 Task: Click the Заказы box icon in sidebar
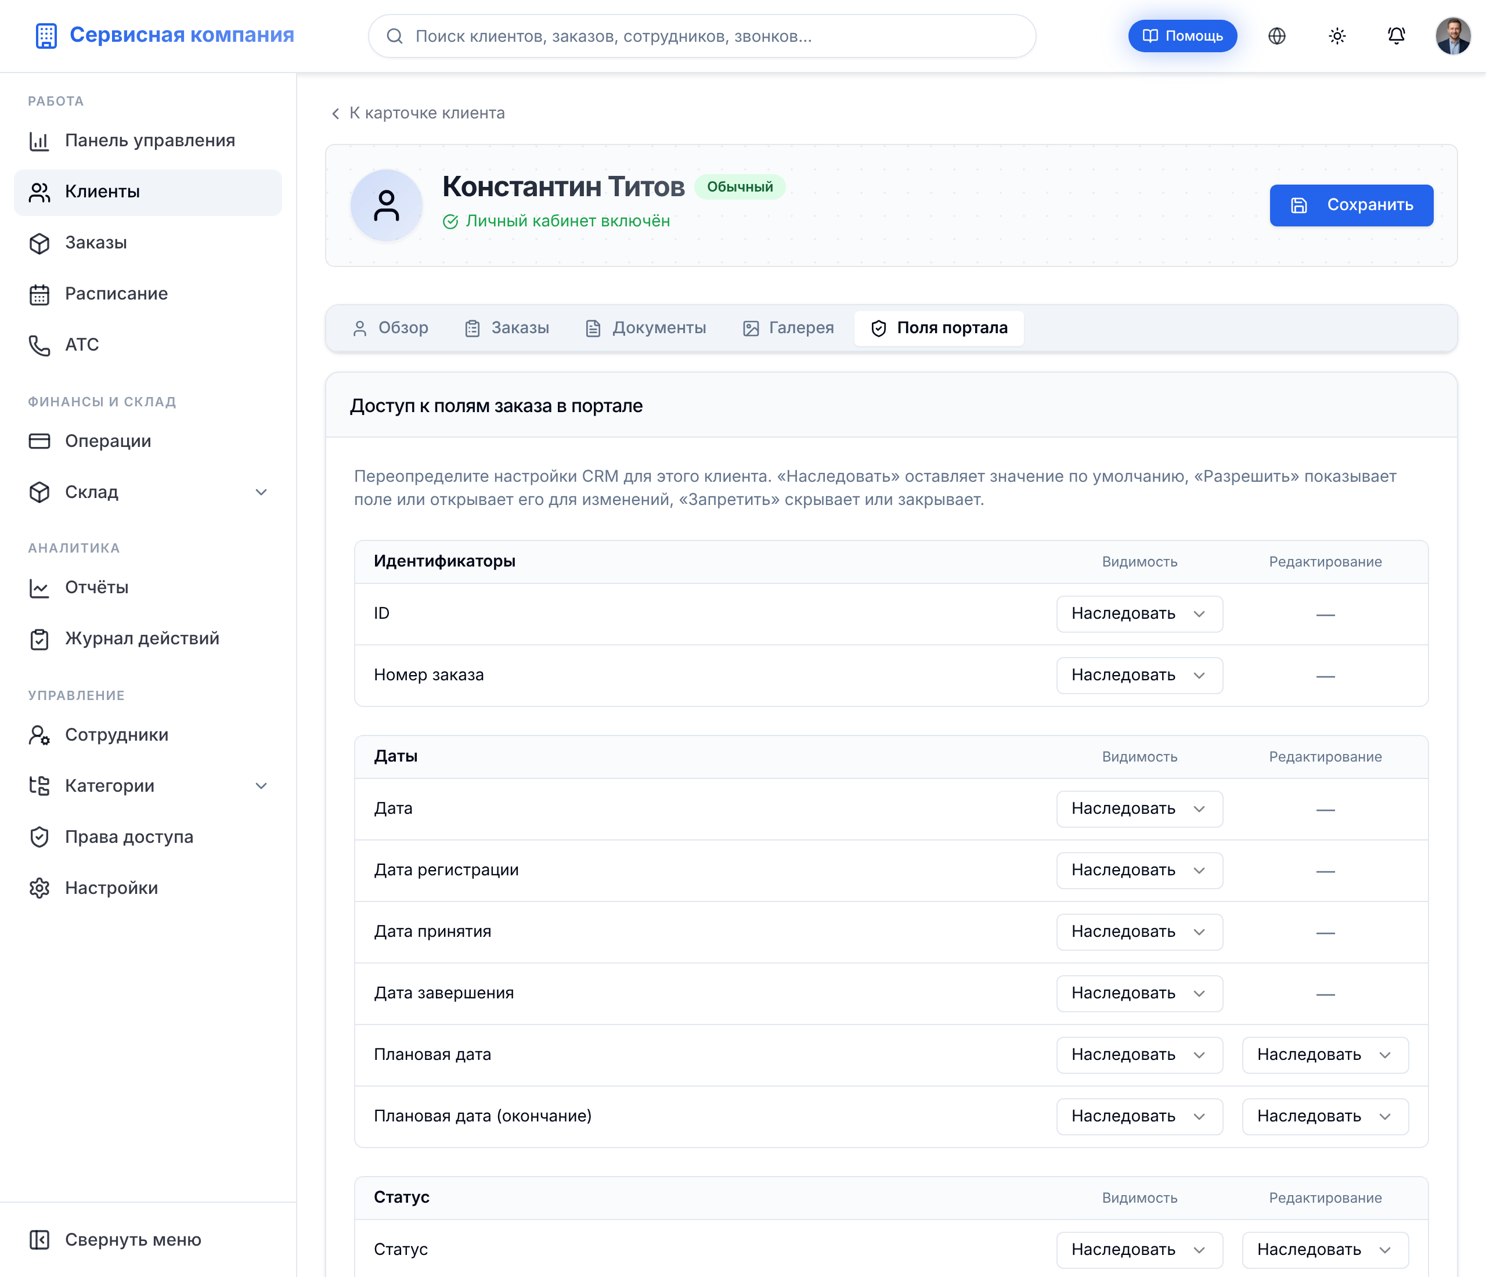pyautogui.click(x=39, y=243)
